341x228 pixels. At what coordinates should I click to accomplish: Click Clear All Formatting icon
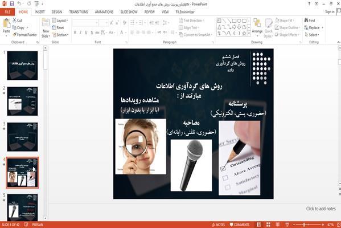click(x=125, y=23)
